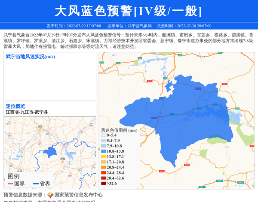Click the 武宁当地风速实况 panel heading
The width and height of the screenshot is (258, 202).
click(30, 57)
